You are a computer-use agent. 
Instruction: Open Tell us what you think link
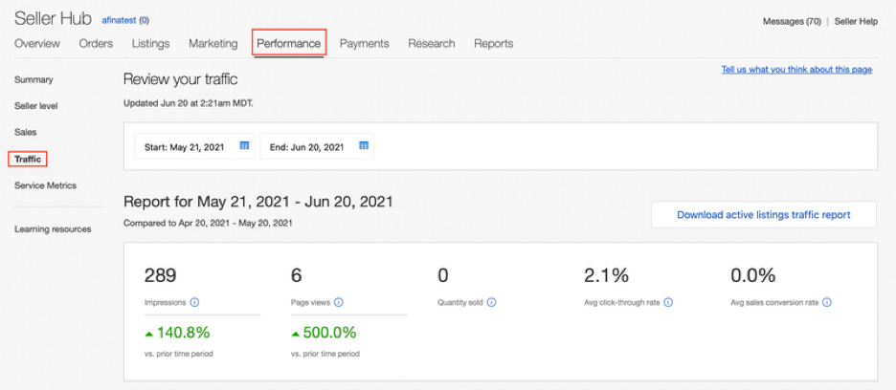(796, 70)
